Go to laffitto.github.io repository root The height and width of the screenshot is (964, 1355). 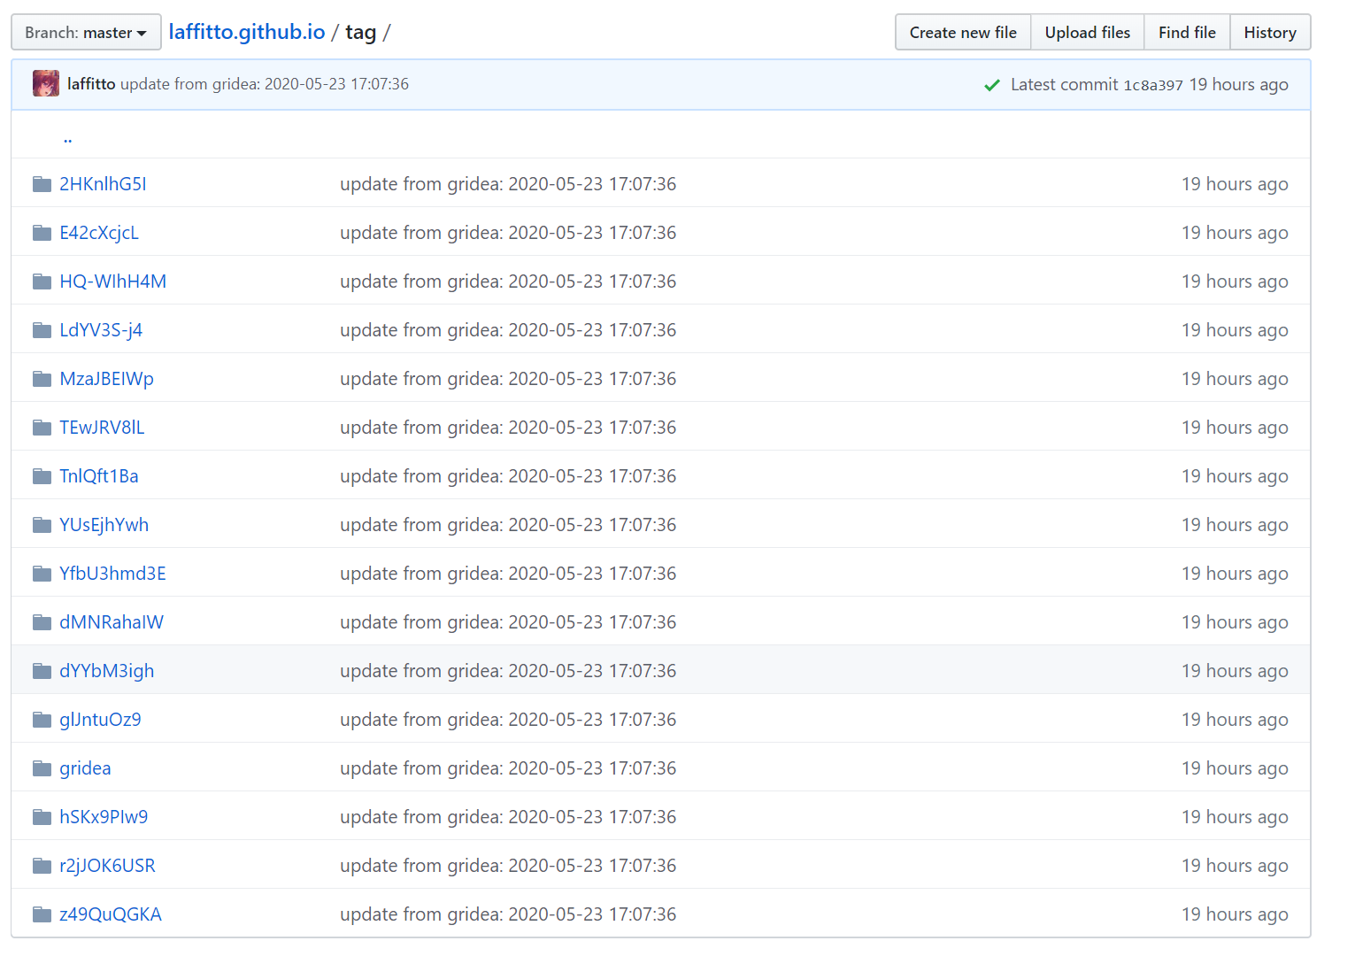(247, 32)
